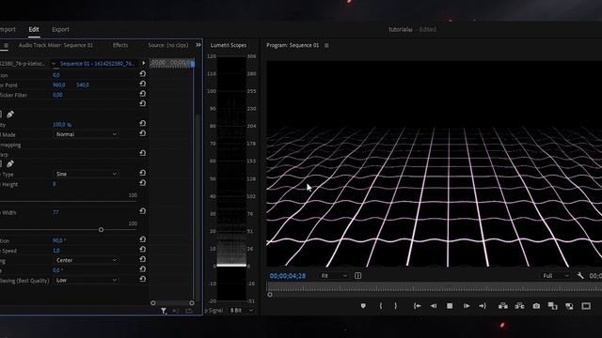Viewport: 602px width, 338px height.
Task: Click the Wave Width slider handle
Action: coord(101,229)
